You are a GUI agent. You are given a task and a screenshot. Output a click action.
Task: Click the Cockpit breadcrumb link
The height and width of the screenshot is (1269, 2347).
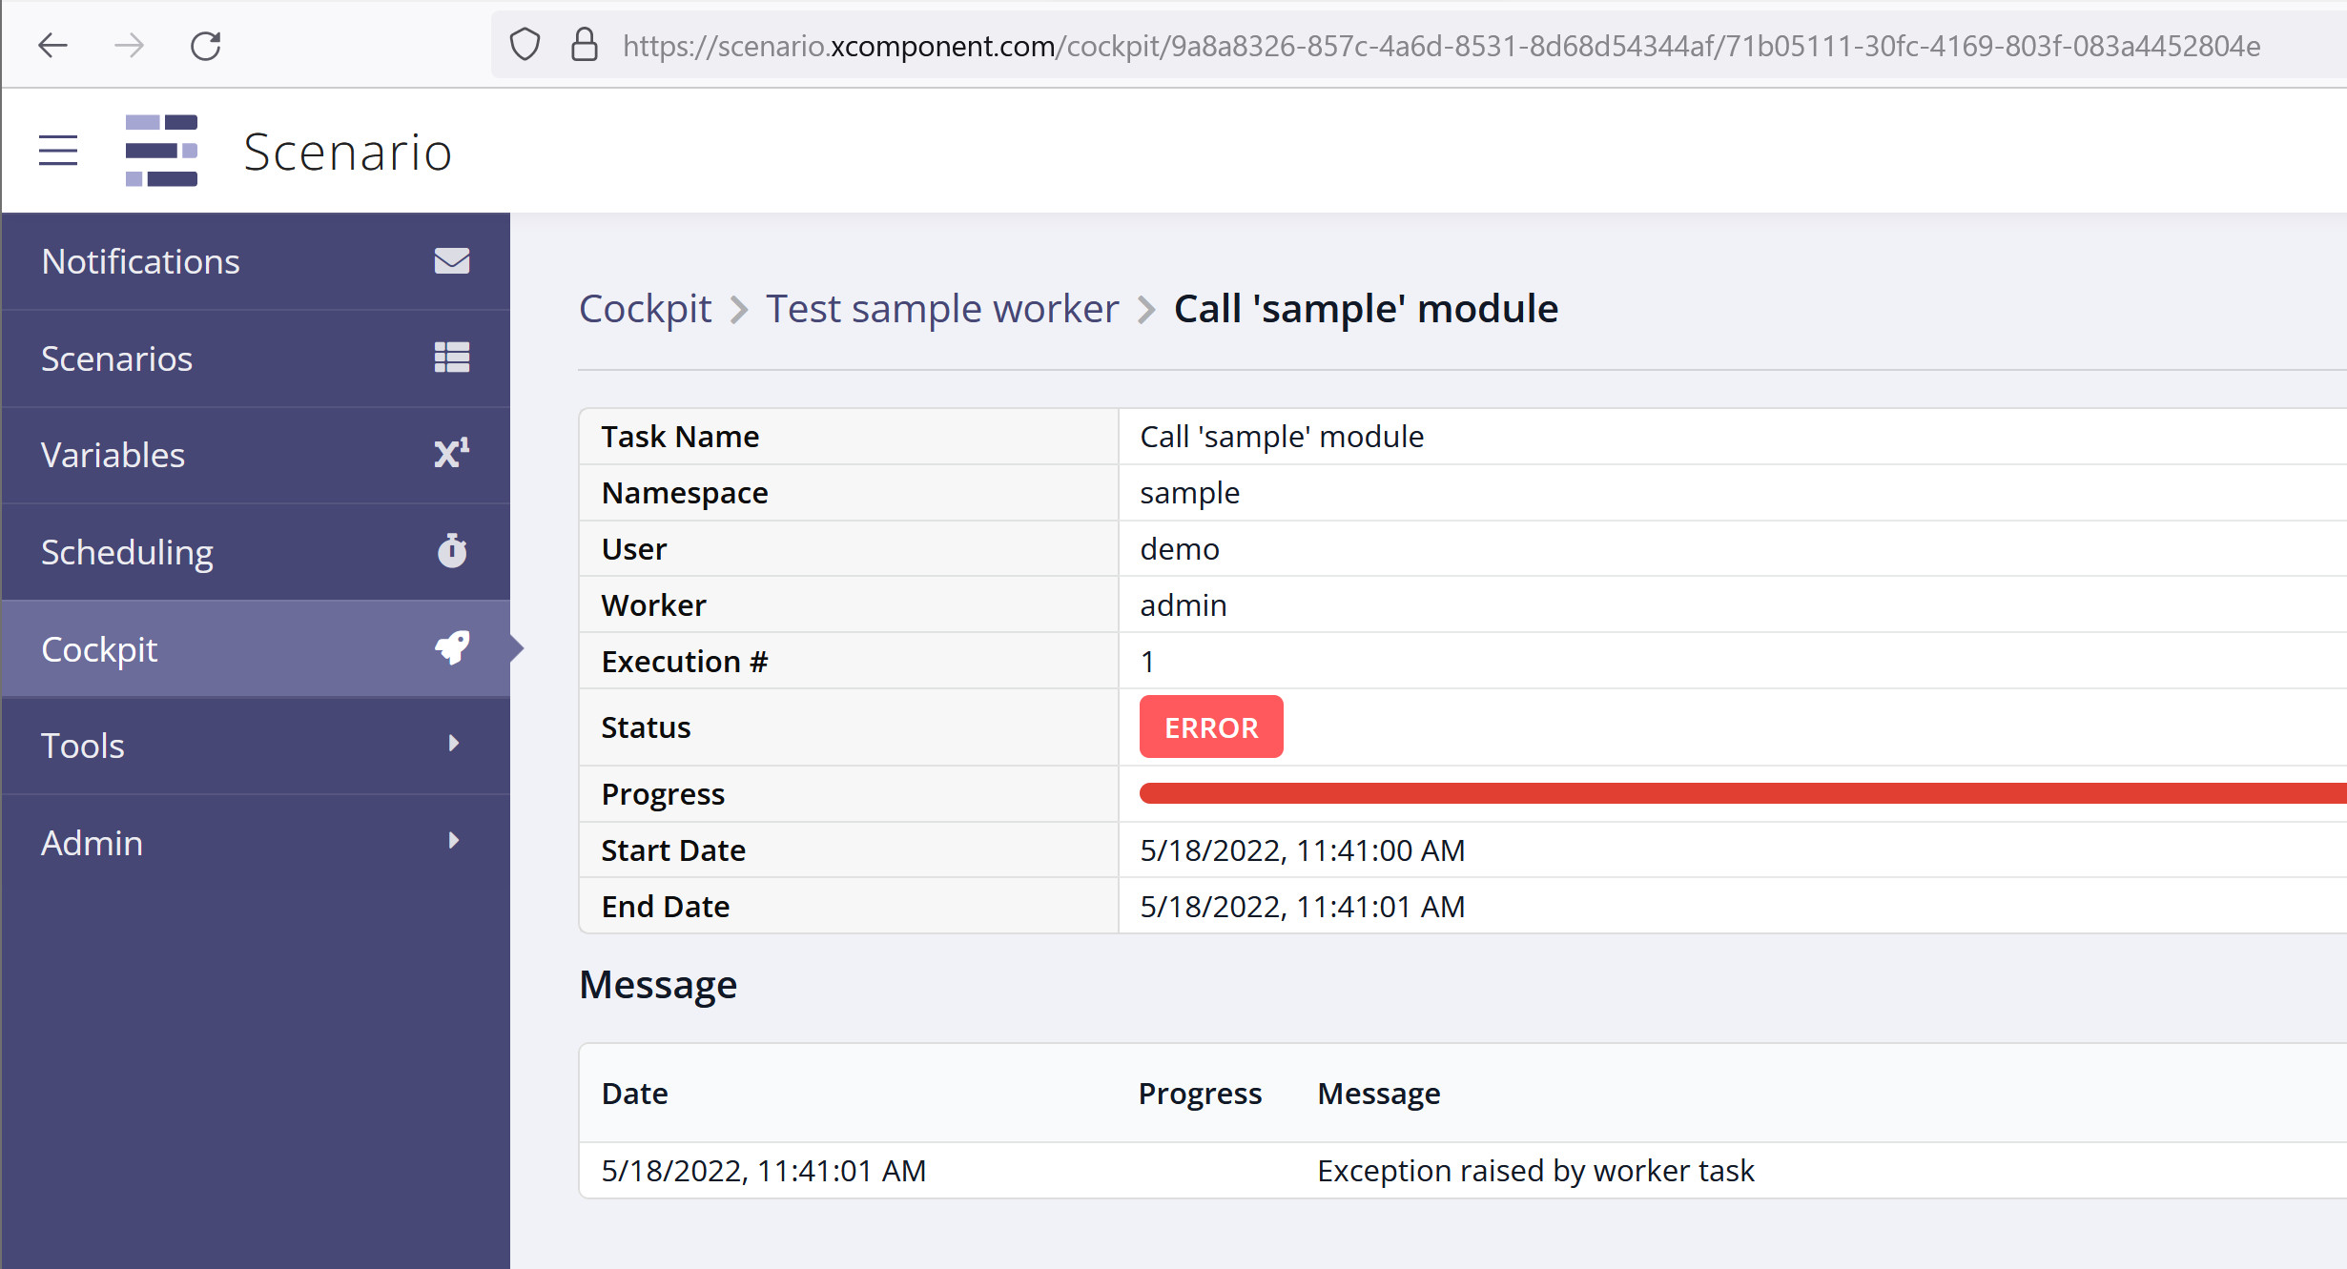[647, 310]
